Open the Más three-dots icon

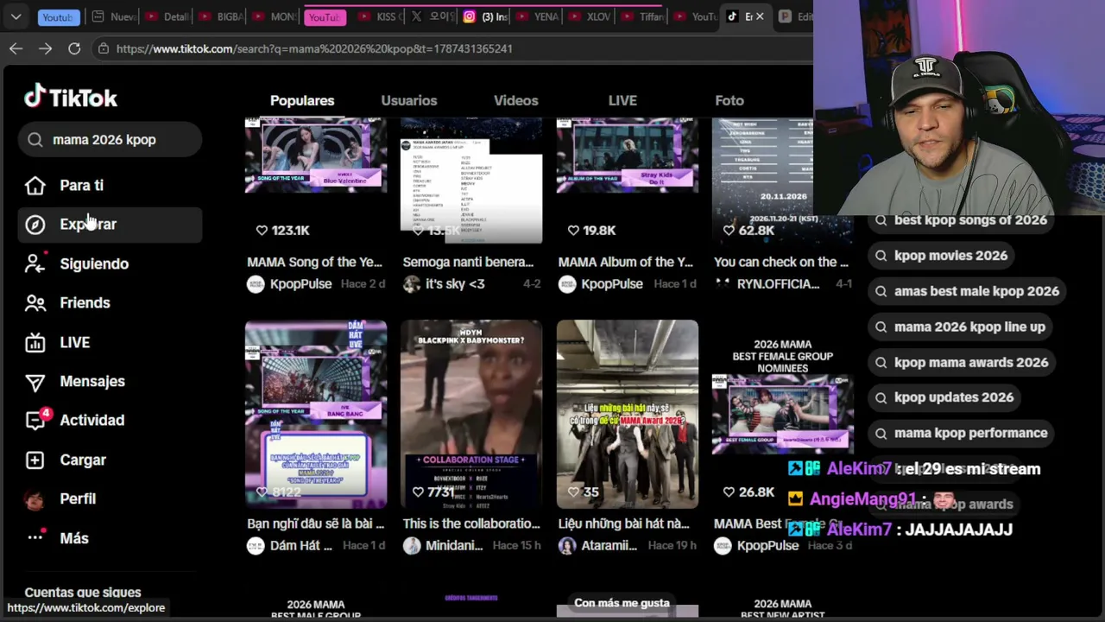click(35, 537)
